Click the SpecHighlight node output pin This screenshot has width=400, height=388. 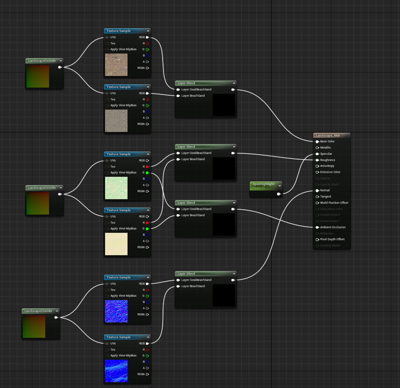coord(279,194)
